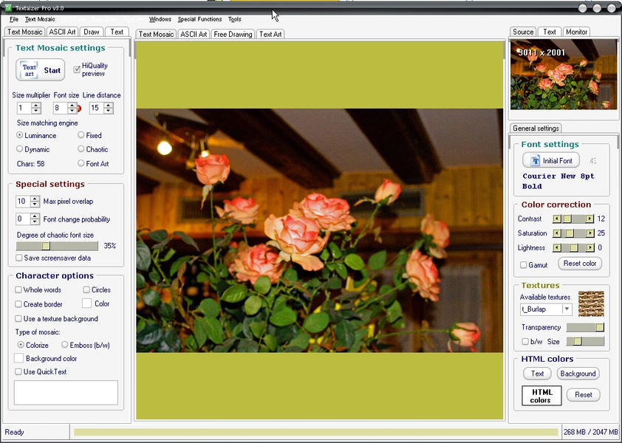
Task: Switch to the Free Drawing tab
Action: click(x=233, y=34)
